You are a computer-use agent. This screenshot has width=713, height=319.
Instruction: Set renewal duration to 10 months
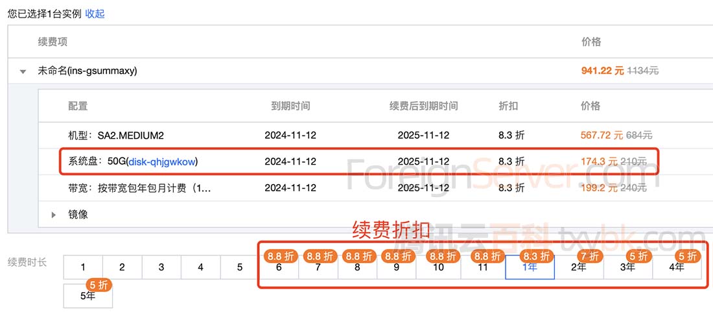pos(438,267)
